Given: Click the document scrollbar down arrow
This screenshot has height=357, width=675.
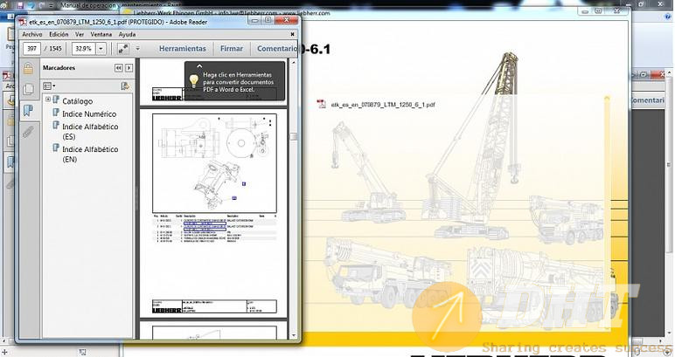Looking at the screenshot, I should click(x=294, y=335).
